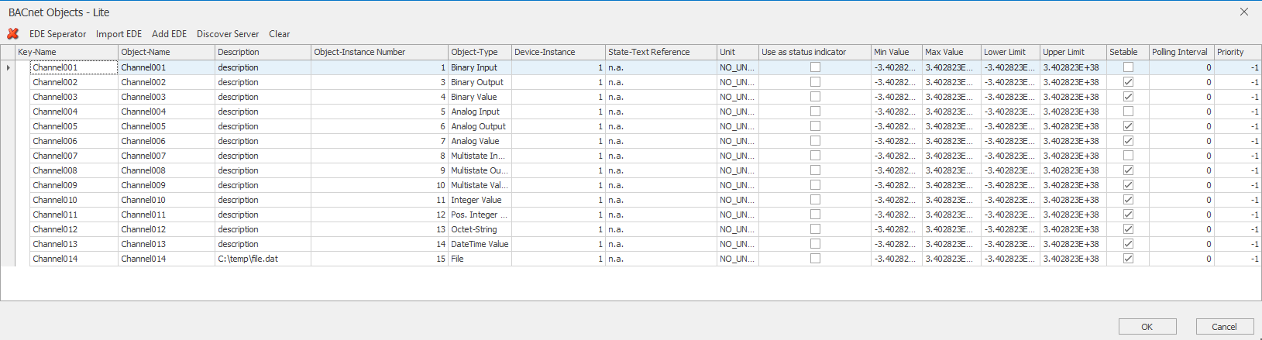This screenshot has height=340, width=1262.
Task: Select Add EDE in the toolbar
Action: pyautogui.click(x=169, y=34)
